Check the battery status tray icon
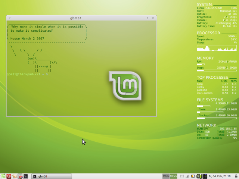Screen dimensions: 239x179 tap(193, 176)
